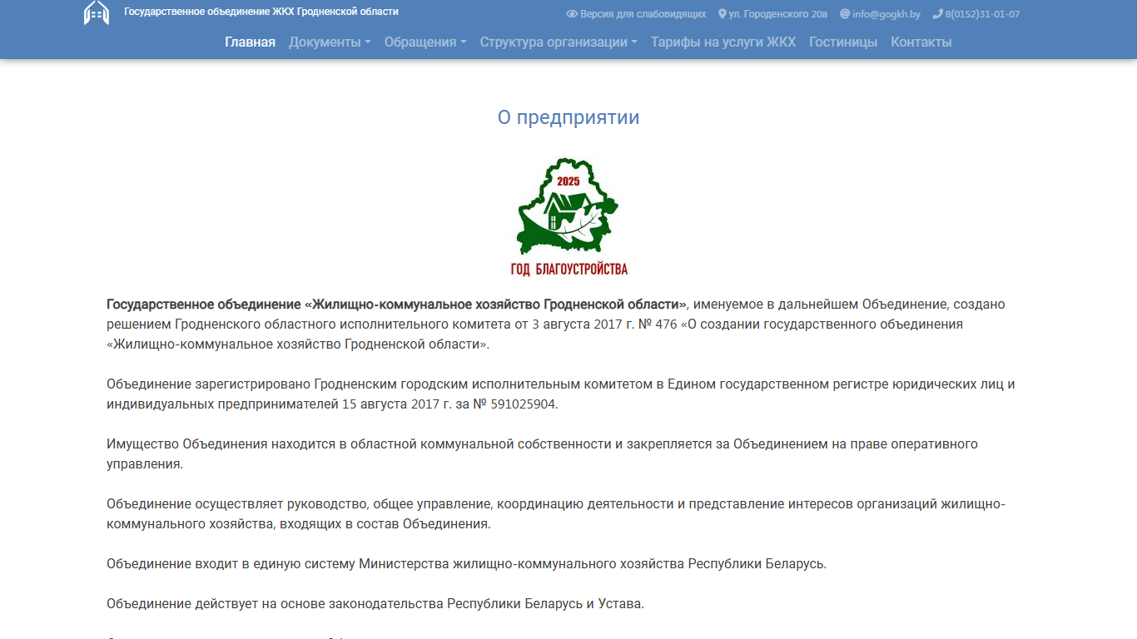Click the house logo icon in header

coord(97,12)
